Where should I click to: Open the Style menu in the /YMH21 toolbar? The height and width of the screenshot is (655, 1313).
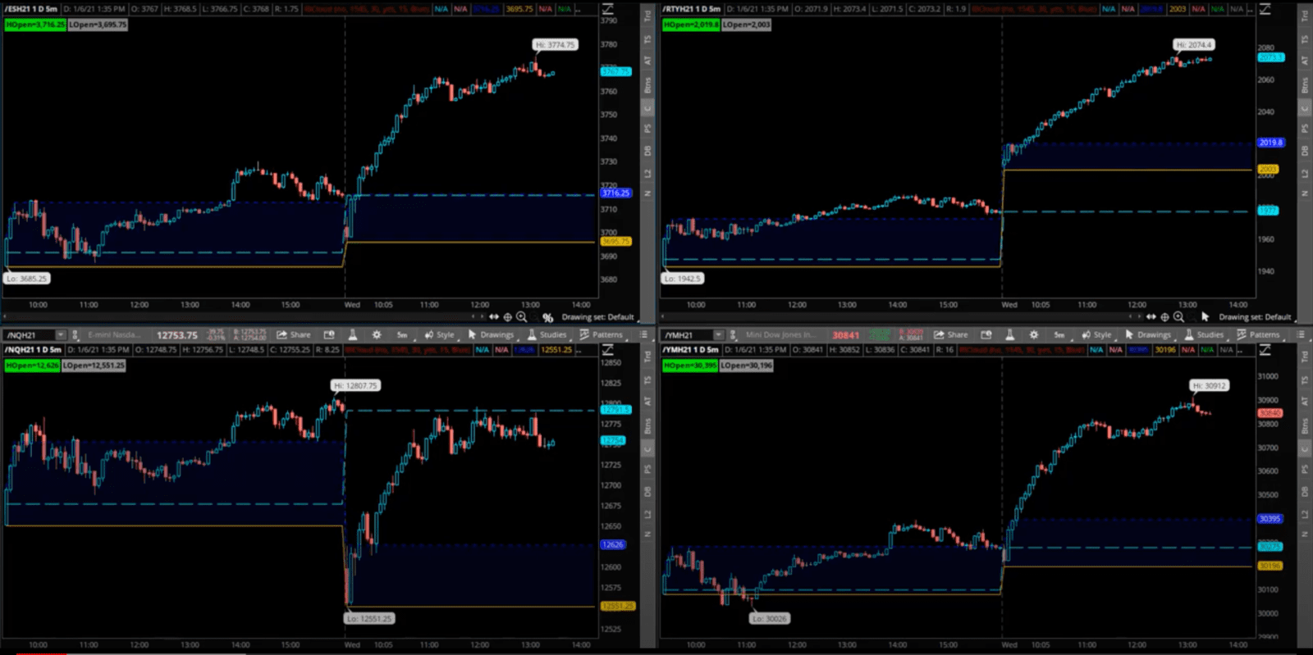[x=1097, y=334]
